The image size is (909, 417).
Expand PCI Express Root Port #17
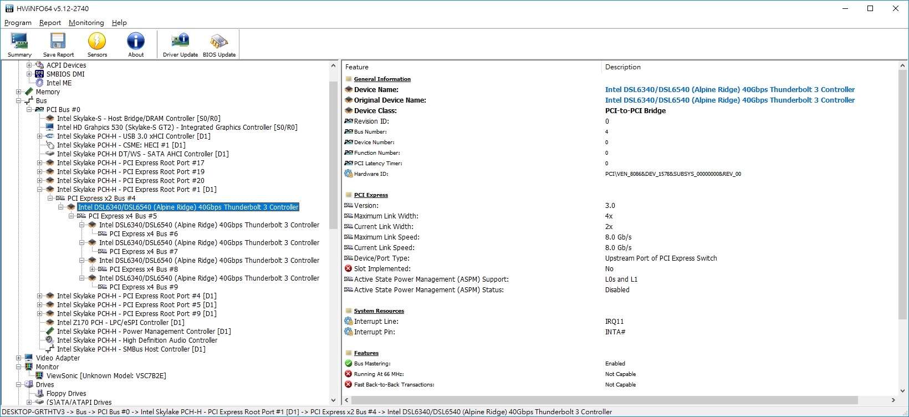coord(39,162)
